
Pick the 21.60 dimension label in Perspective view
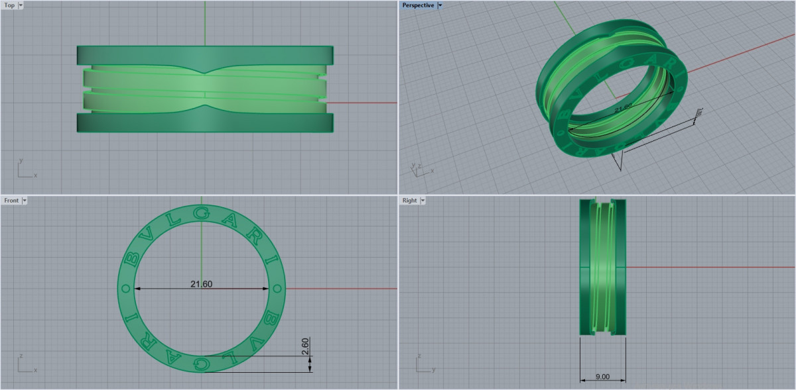[623, 108]
